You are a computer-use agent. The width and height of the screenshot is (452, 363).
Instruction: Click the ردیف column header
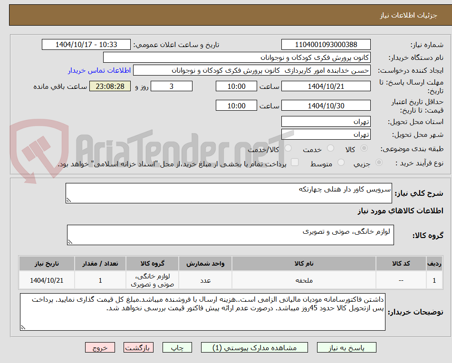click(434, 264)
